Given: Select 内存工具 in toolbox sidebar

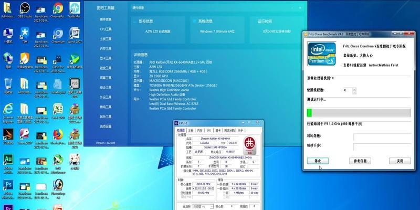Looking at the screenshot, I should 106,48.
